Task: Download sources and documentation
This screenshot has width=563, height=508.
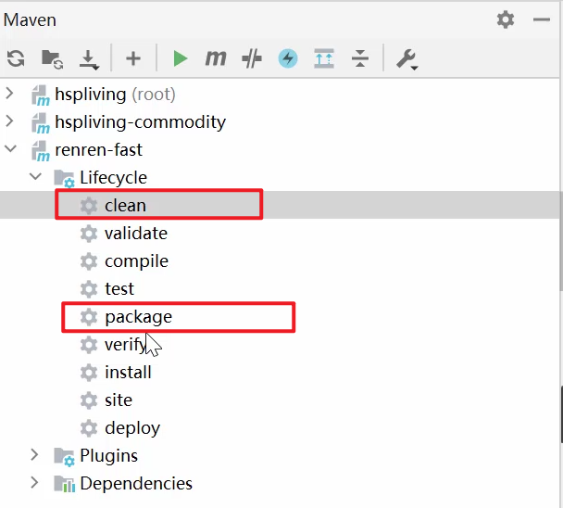Action: (x=89, y=59)
